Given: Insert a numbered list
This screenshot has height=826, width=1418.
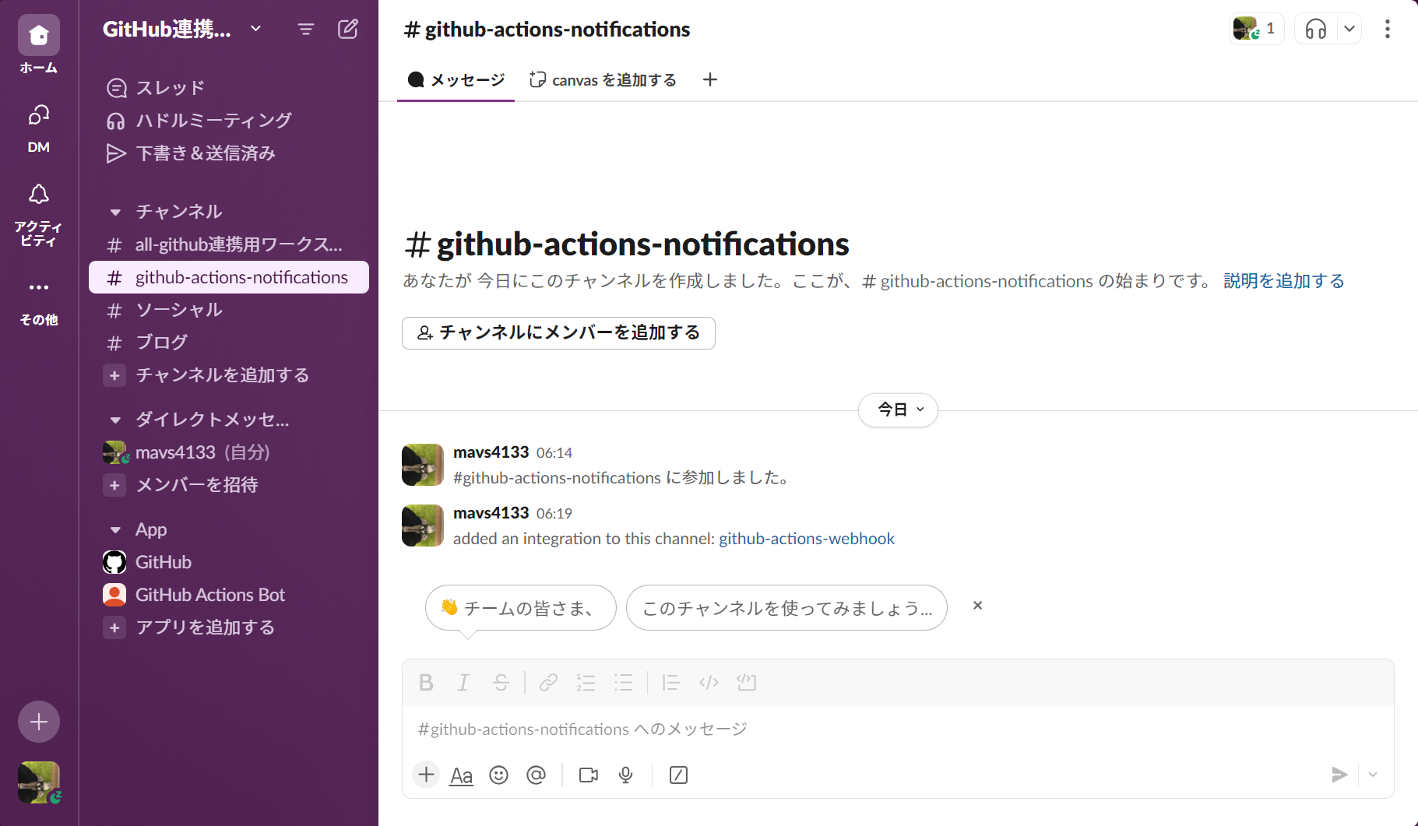Looking at the screenshot, I should point(586,683).
